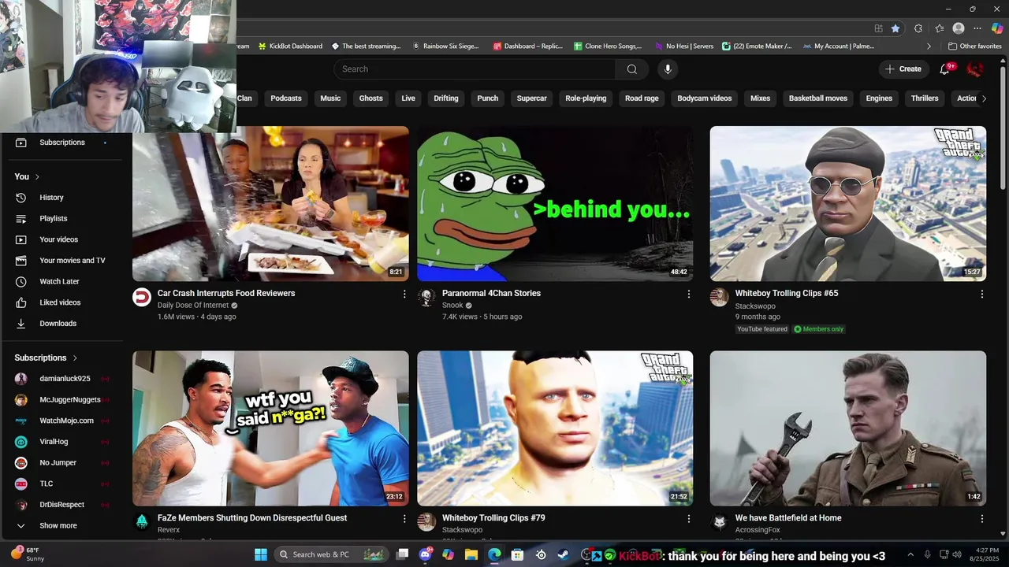
Task: Show hidden system tray icons
Action: point(910,554)
